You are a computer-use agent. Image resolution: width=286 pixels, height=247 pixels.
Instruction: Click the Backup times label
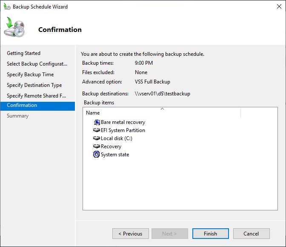(98, 63)
